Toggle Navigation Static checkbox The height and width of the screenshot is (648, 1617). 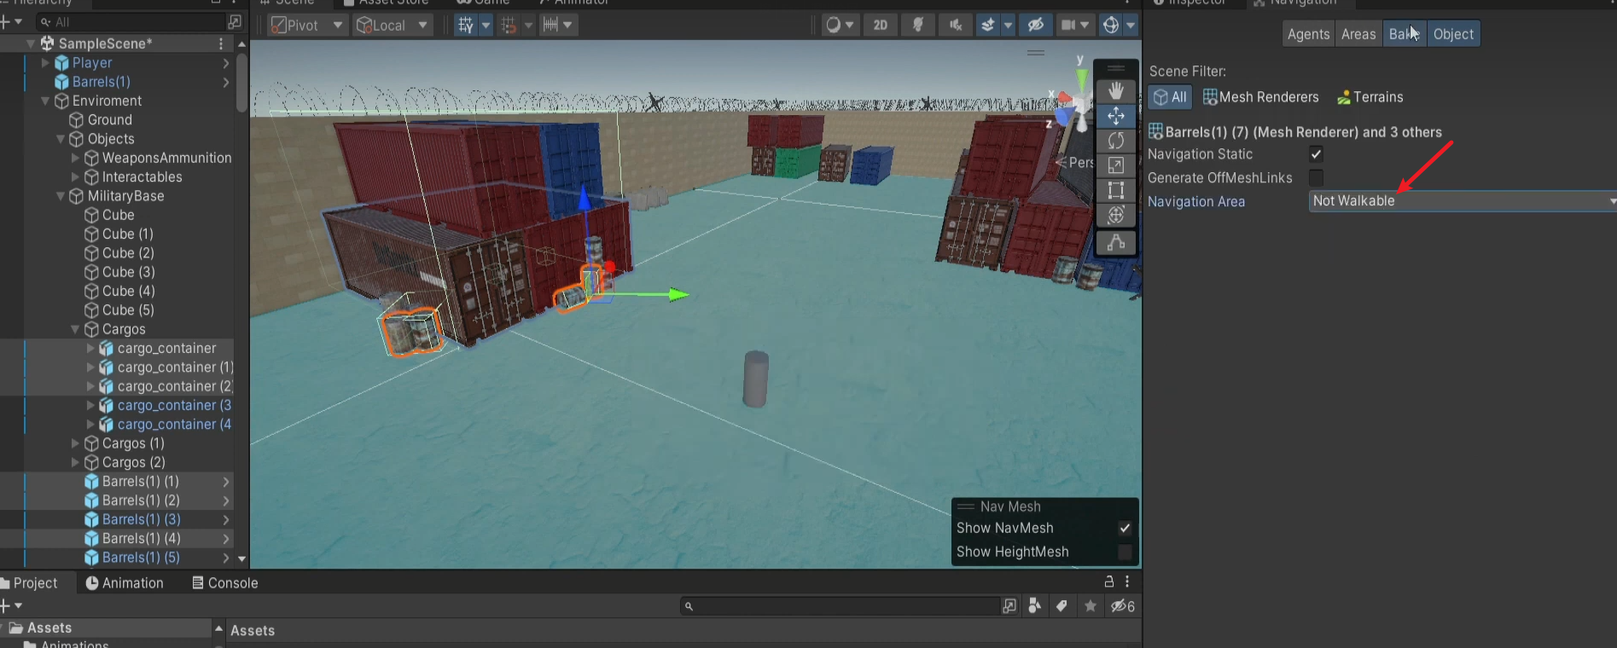click(1316, 154)
